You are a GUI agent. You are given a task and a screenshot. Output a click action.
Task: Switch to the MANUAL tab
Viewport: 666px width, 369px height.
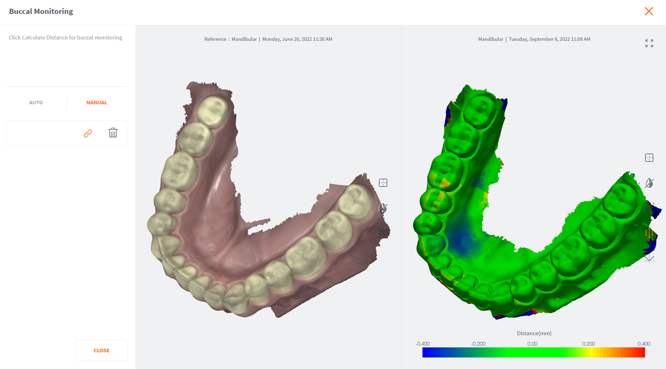[x=97, y=103]
